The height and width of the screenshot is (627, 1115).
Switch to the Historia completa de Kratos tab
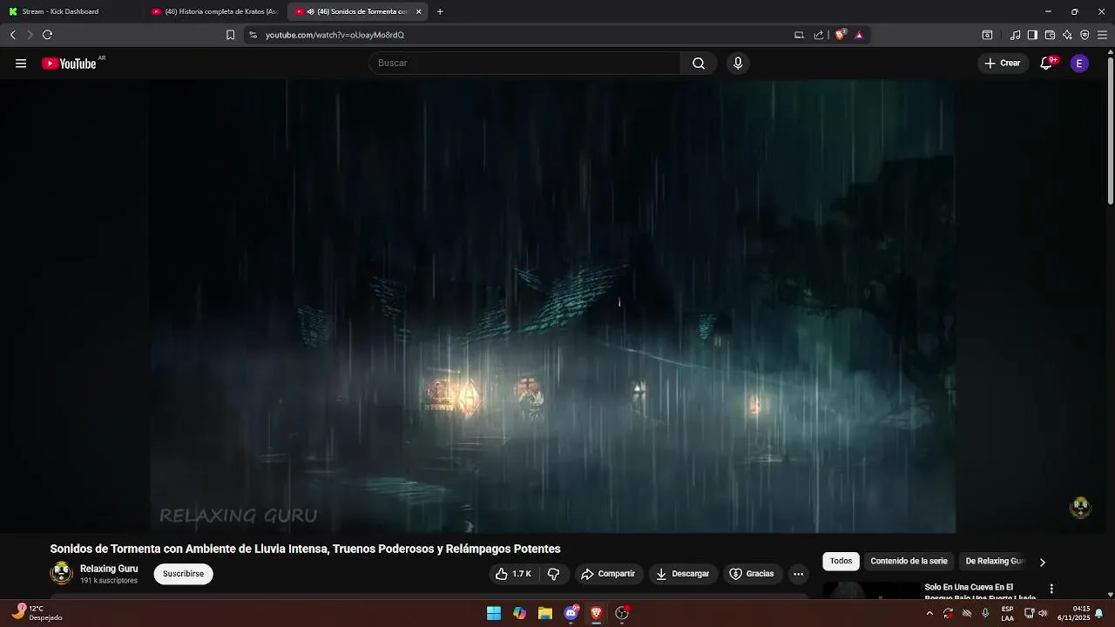click(214, 11)
